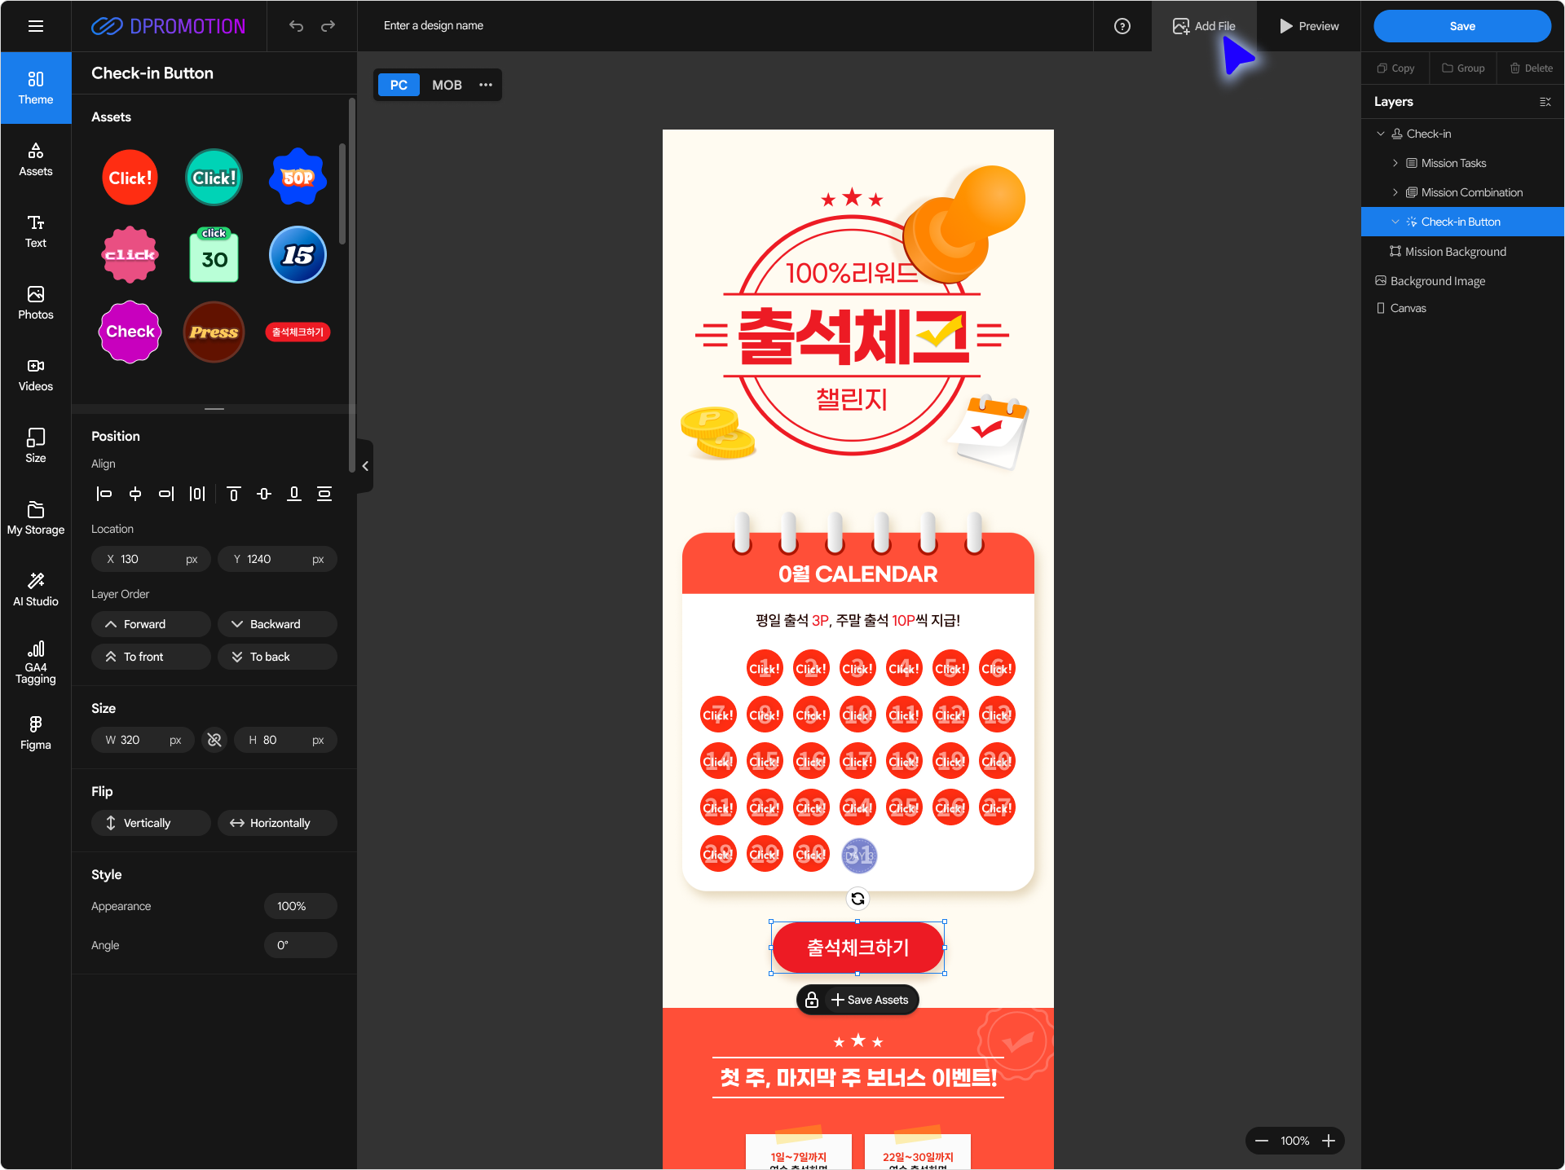
Task: Click the Appearance opacity field
Action: [x=300, y=906]
